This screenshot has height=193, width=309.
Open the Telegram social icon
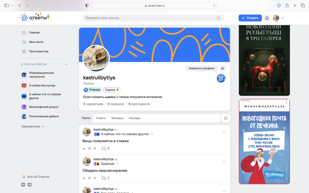(x=30, y=184)
